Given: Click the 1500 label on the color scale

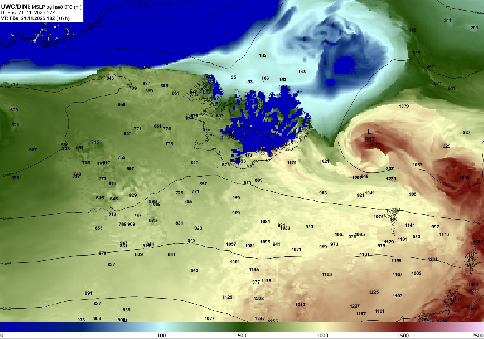Looking at the screenshot, I should point(403,336).
